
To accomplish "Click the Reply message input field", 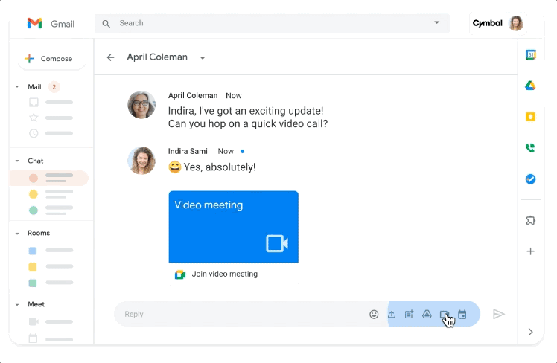I will (238, 315).
